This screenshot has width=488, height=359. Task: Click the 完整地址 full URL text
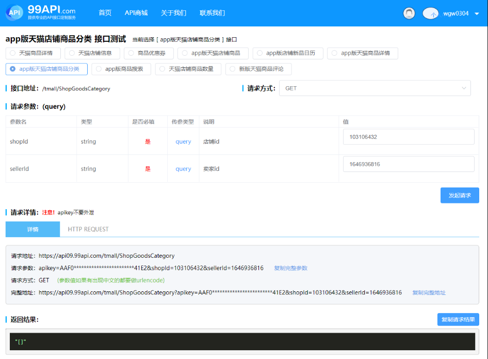220,292
